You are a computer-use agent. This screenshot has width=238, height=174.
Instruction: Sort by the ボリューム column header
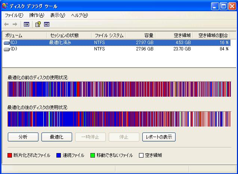pyautogui.click(x=24, y=35)
